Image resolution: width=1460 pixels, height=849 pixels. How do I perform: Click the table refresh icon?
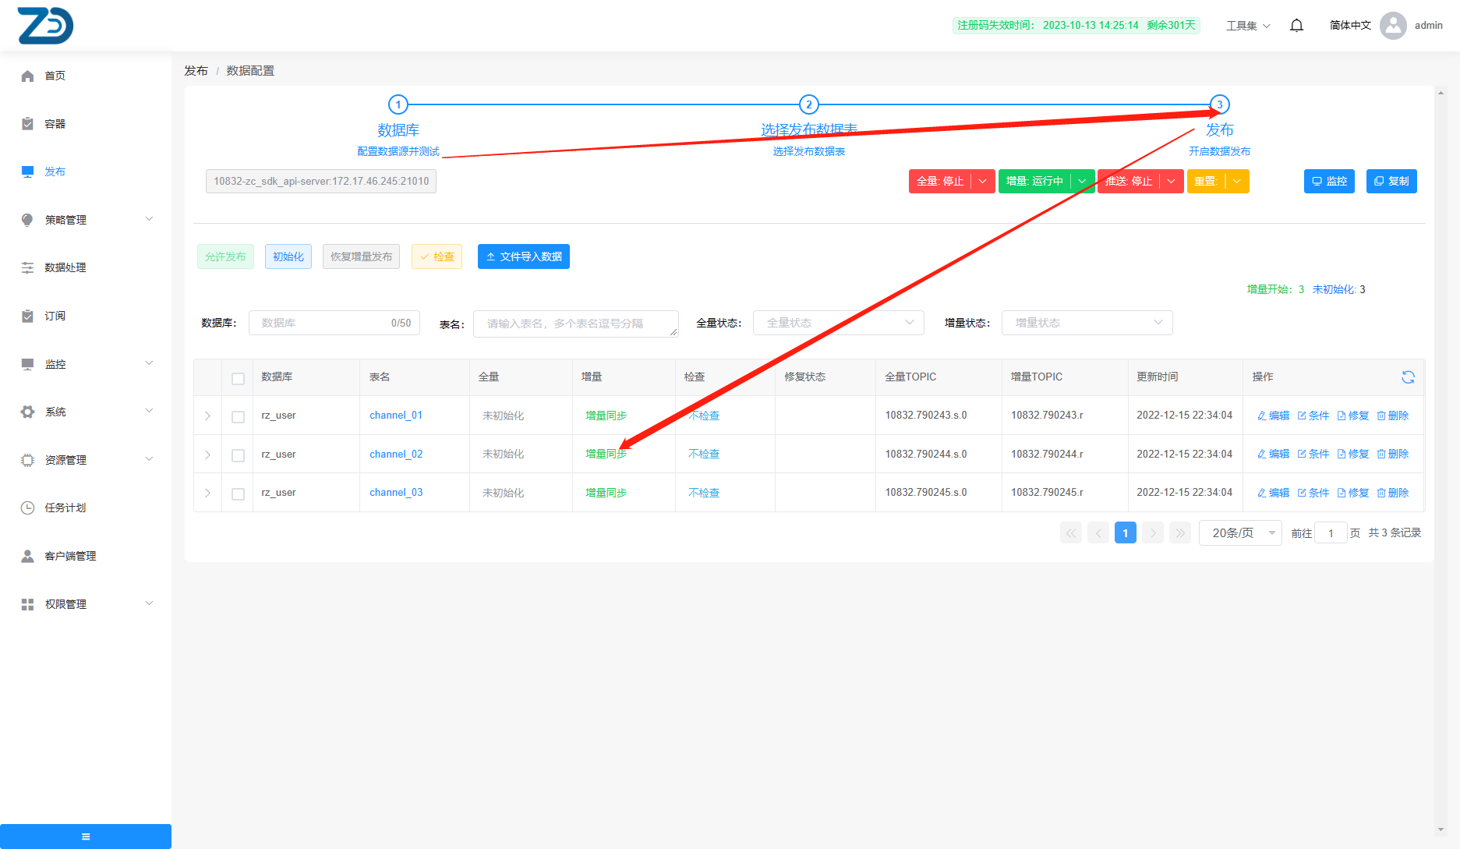1408,377
